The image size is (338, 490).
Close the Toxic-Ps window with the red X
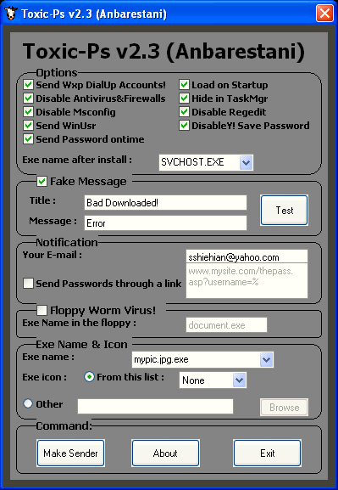[324, 13]
